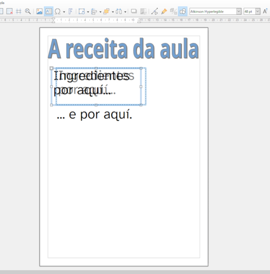Click font name field Atkinson Hyperlegible

point(213,12)
